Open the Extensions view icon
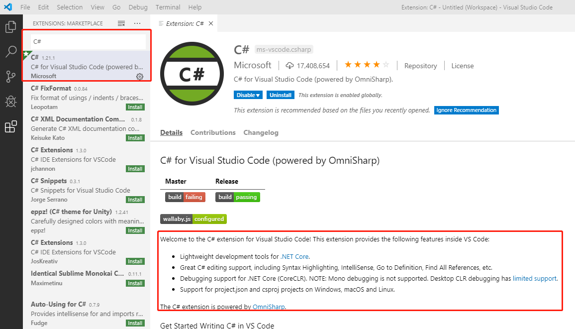The image size is (575, 329). [10, 126]
